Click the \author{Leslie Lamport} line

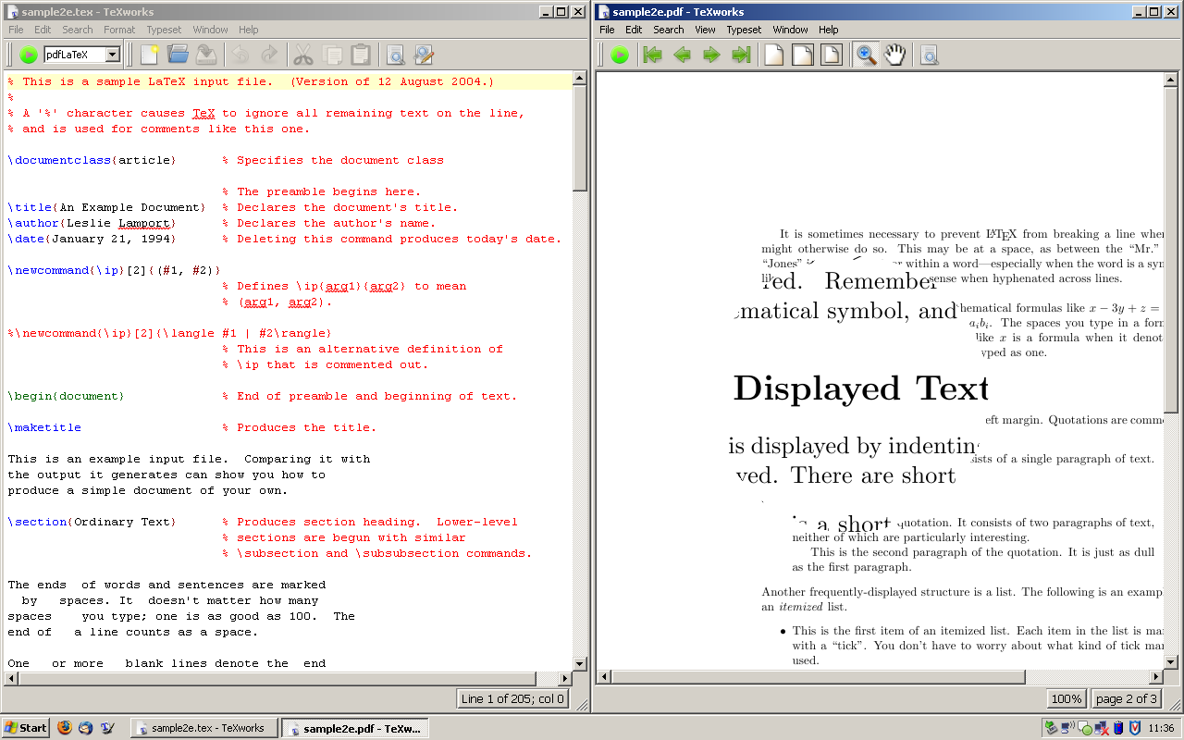pyautogui.click(x=92, y=223)
